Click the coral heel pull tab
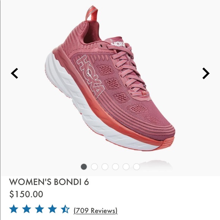 (92, 13)
